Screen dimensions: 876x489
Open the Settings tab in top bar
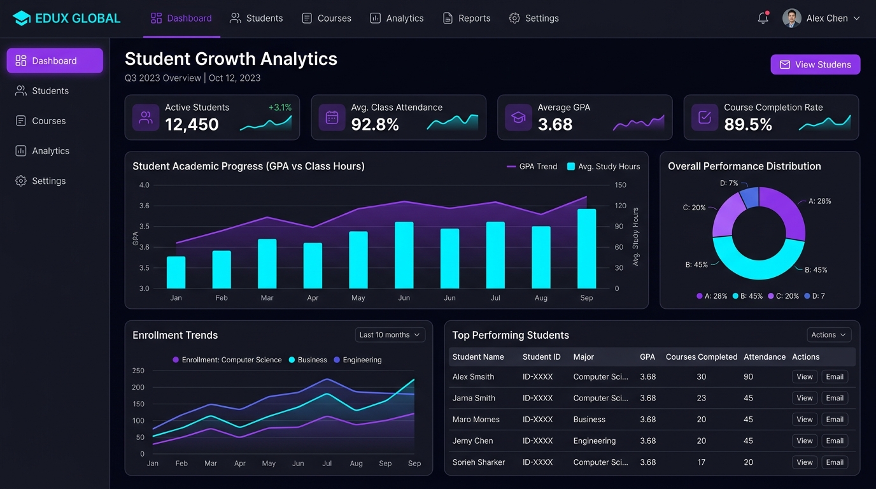click(x=533, y=18)
